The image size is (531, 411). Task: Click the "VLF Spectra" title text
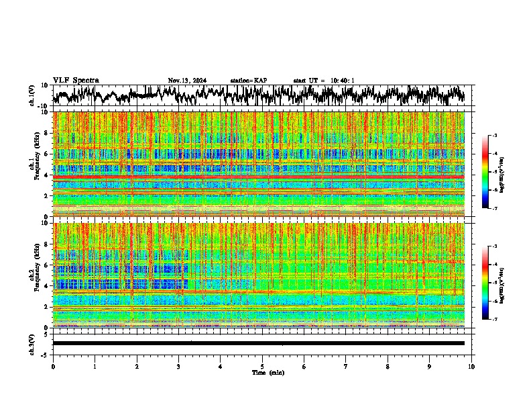tap(76, 81)
